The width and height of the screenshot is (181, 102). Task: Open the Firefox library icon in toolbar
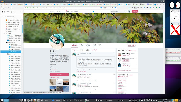tap(132, 8)
